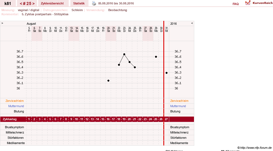Select the 36.65 temperature point on 23. Di
The image size is (273, 151).
click(124, 54)
